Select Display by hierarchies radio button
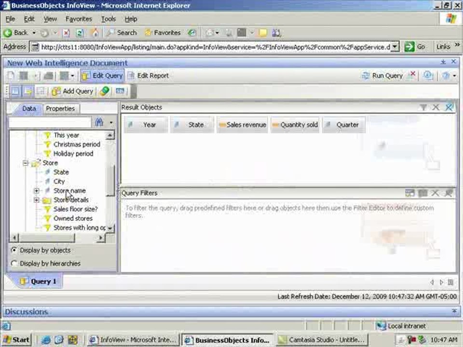 click(x=14, y=263)
